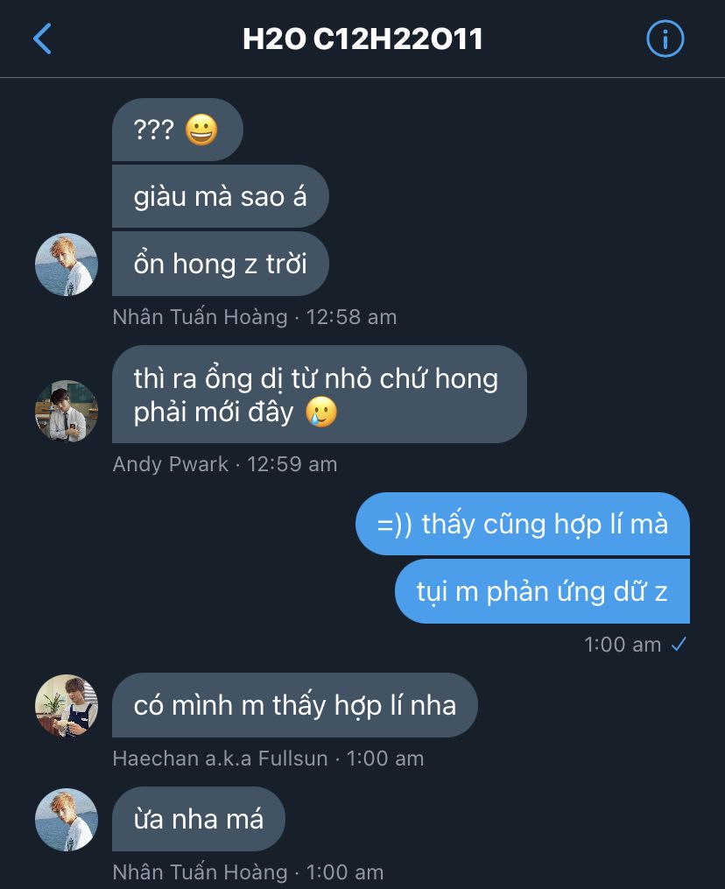Open conversation info icon
The width and height of the screenshot is (725, 889).
point(665,39)
